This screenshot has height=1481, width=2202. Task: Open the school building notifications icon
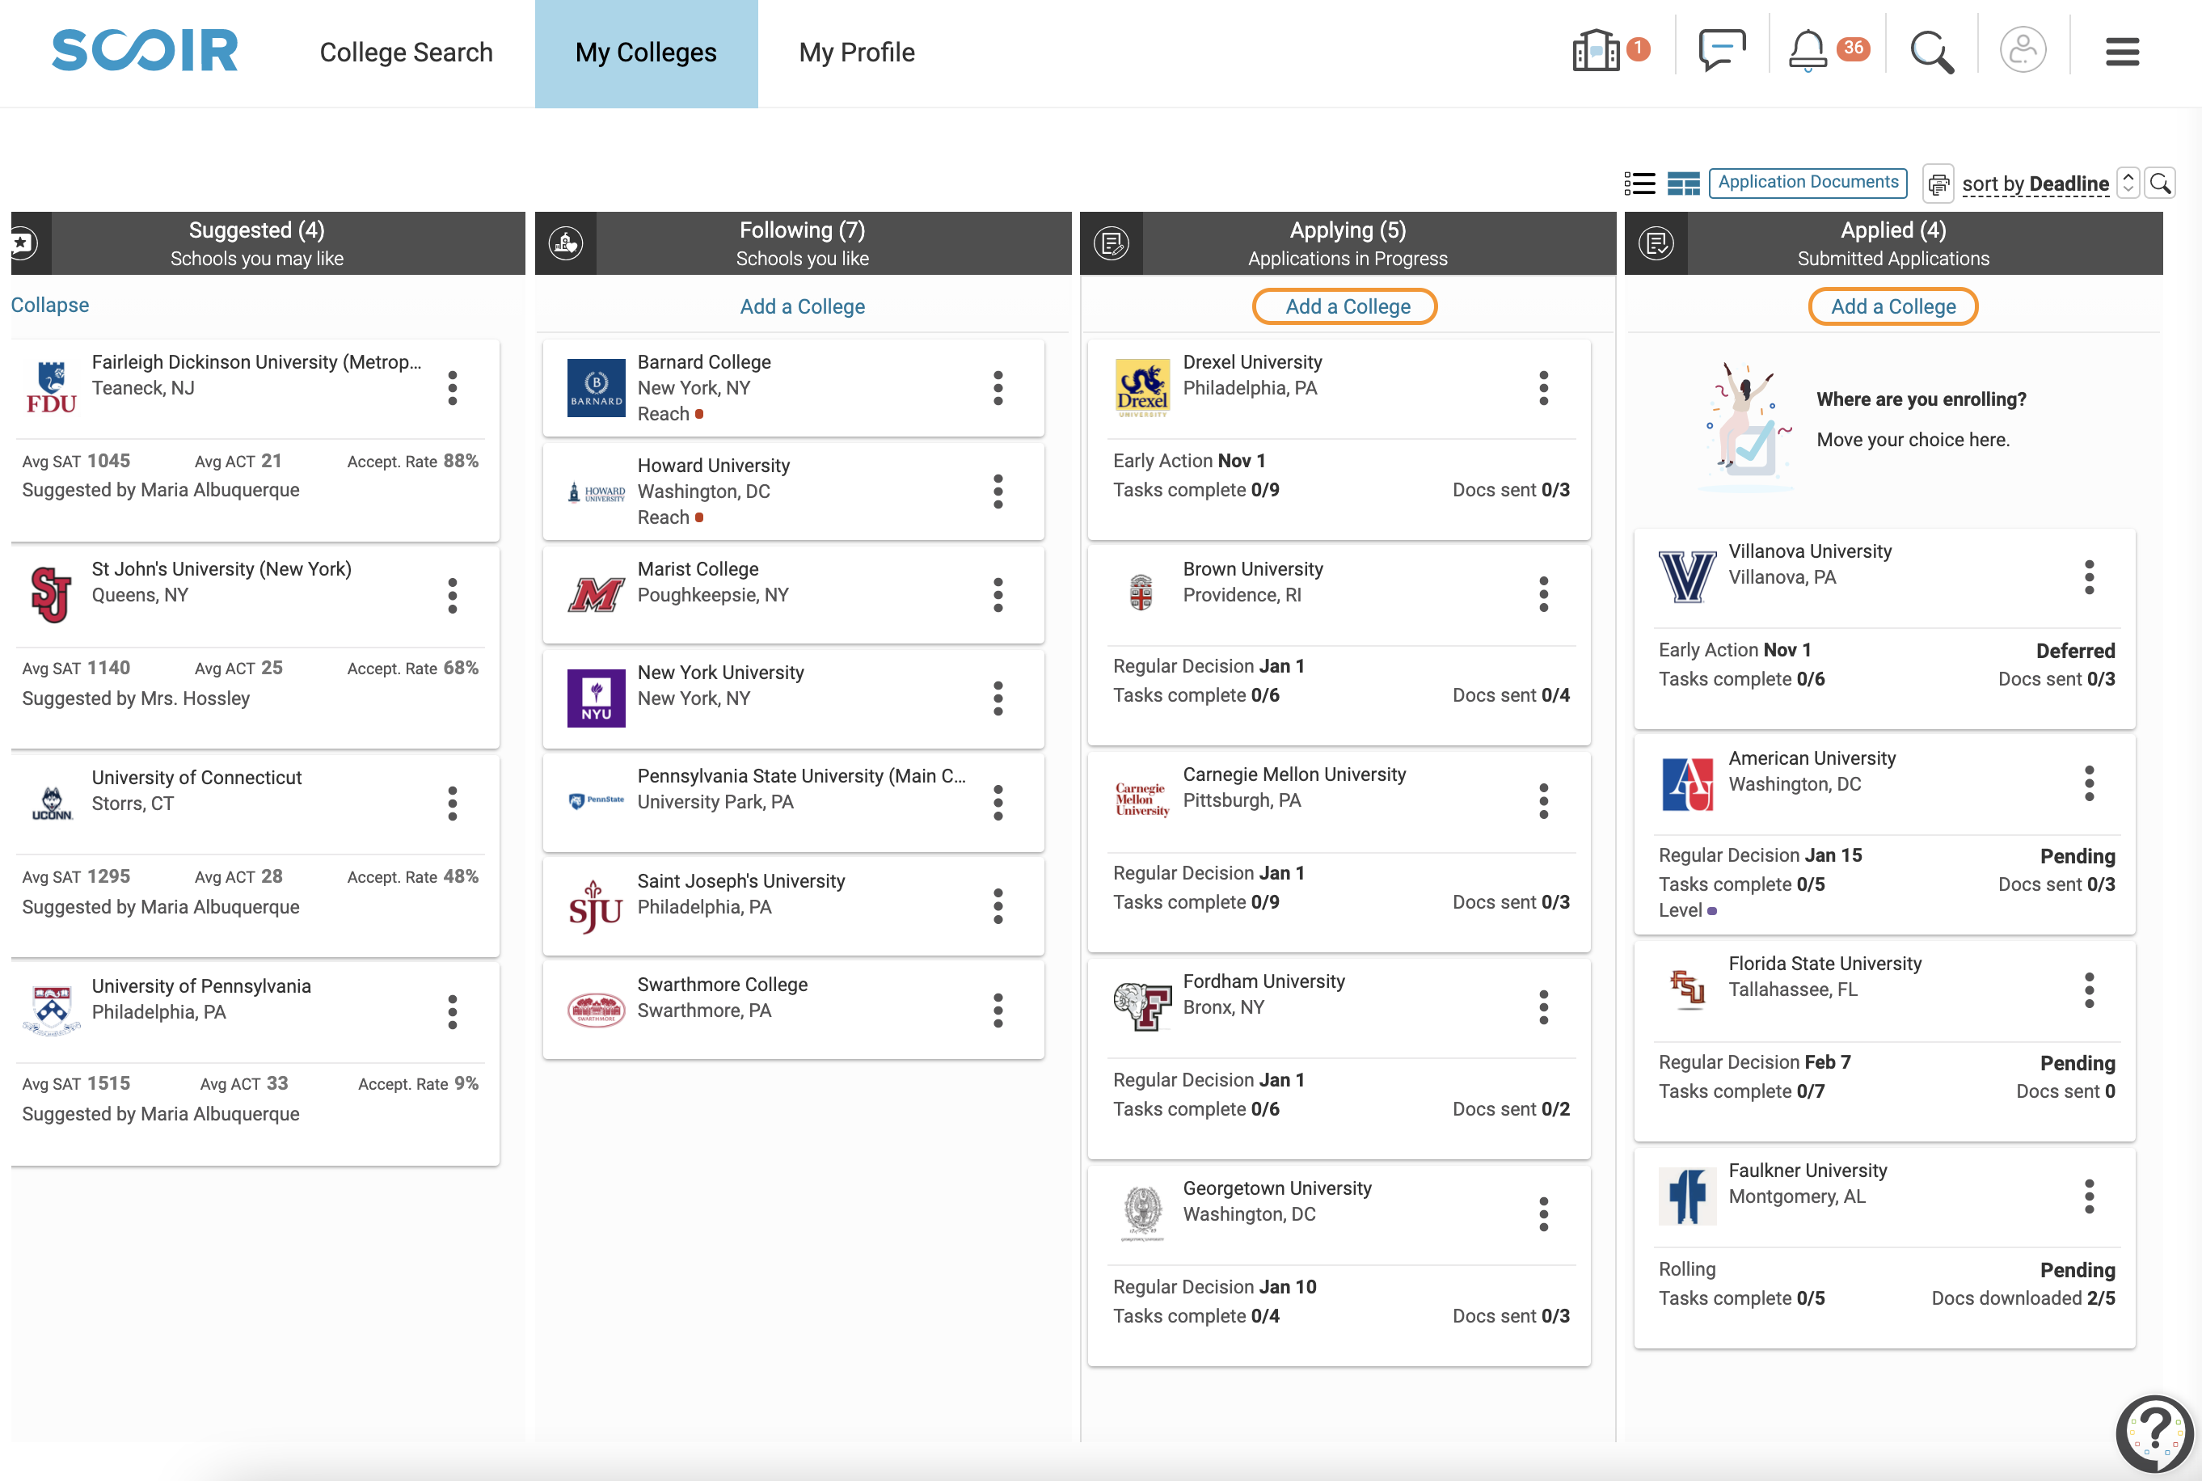point(1596,51)
